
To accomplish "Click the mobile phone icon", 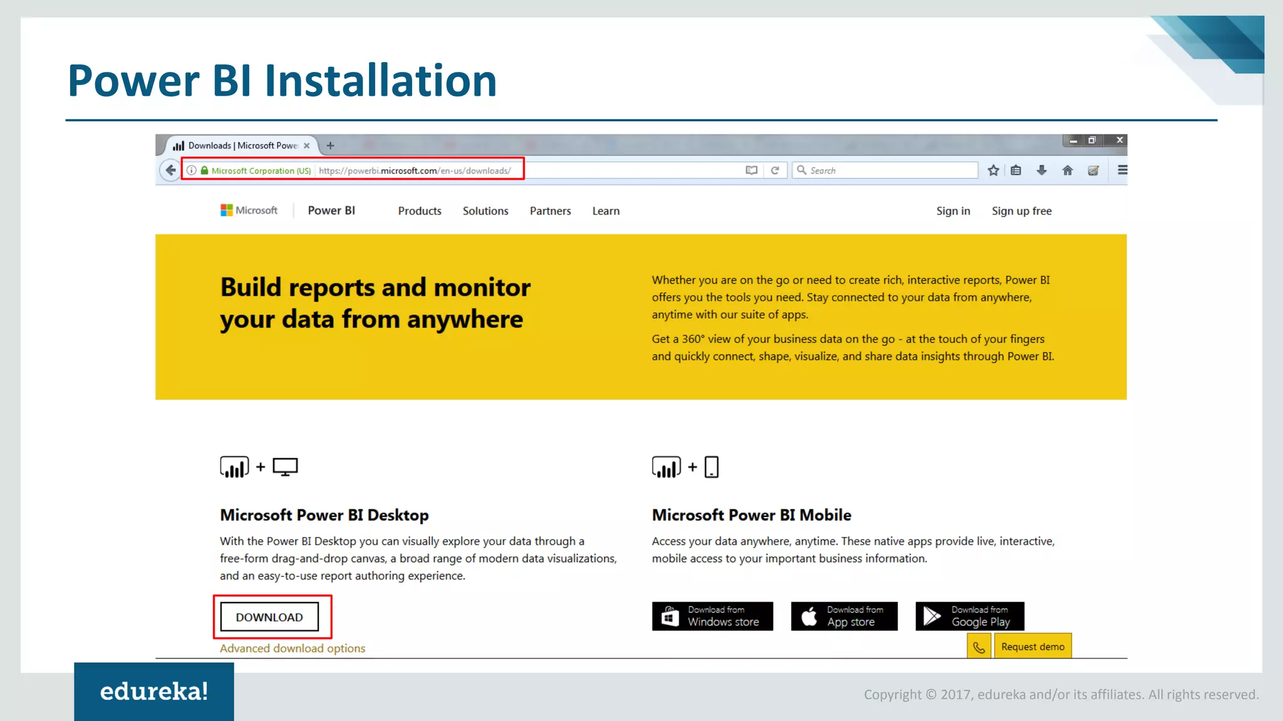I will point(712,467).
